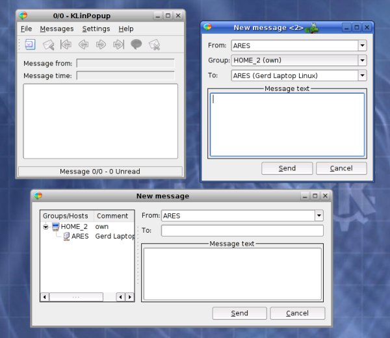390x338 pixels.
Task: Click the toolbar drag handle in KLinPopup
Action: pos(19,45)
